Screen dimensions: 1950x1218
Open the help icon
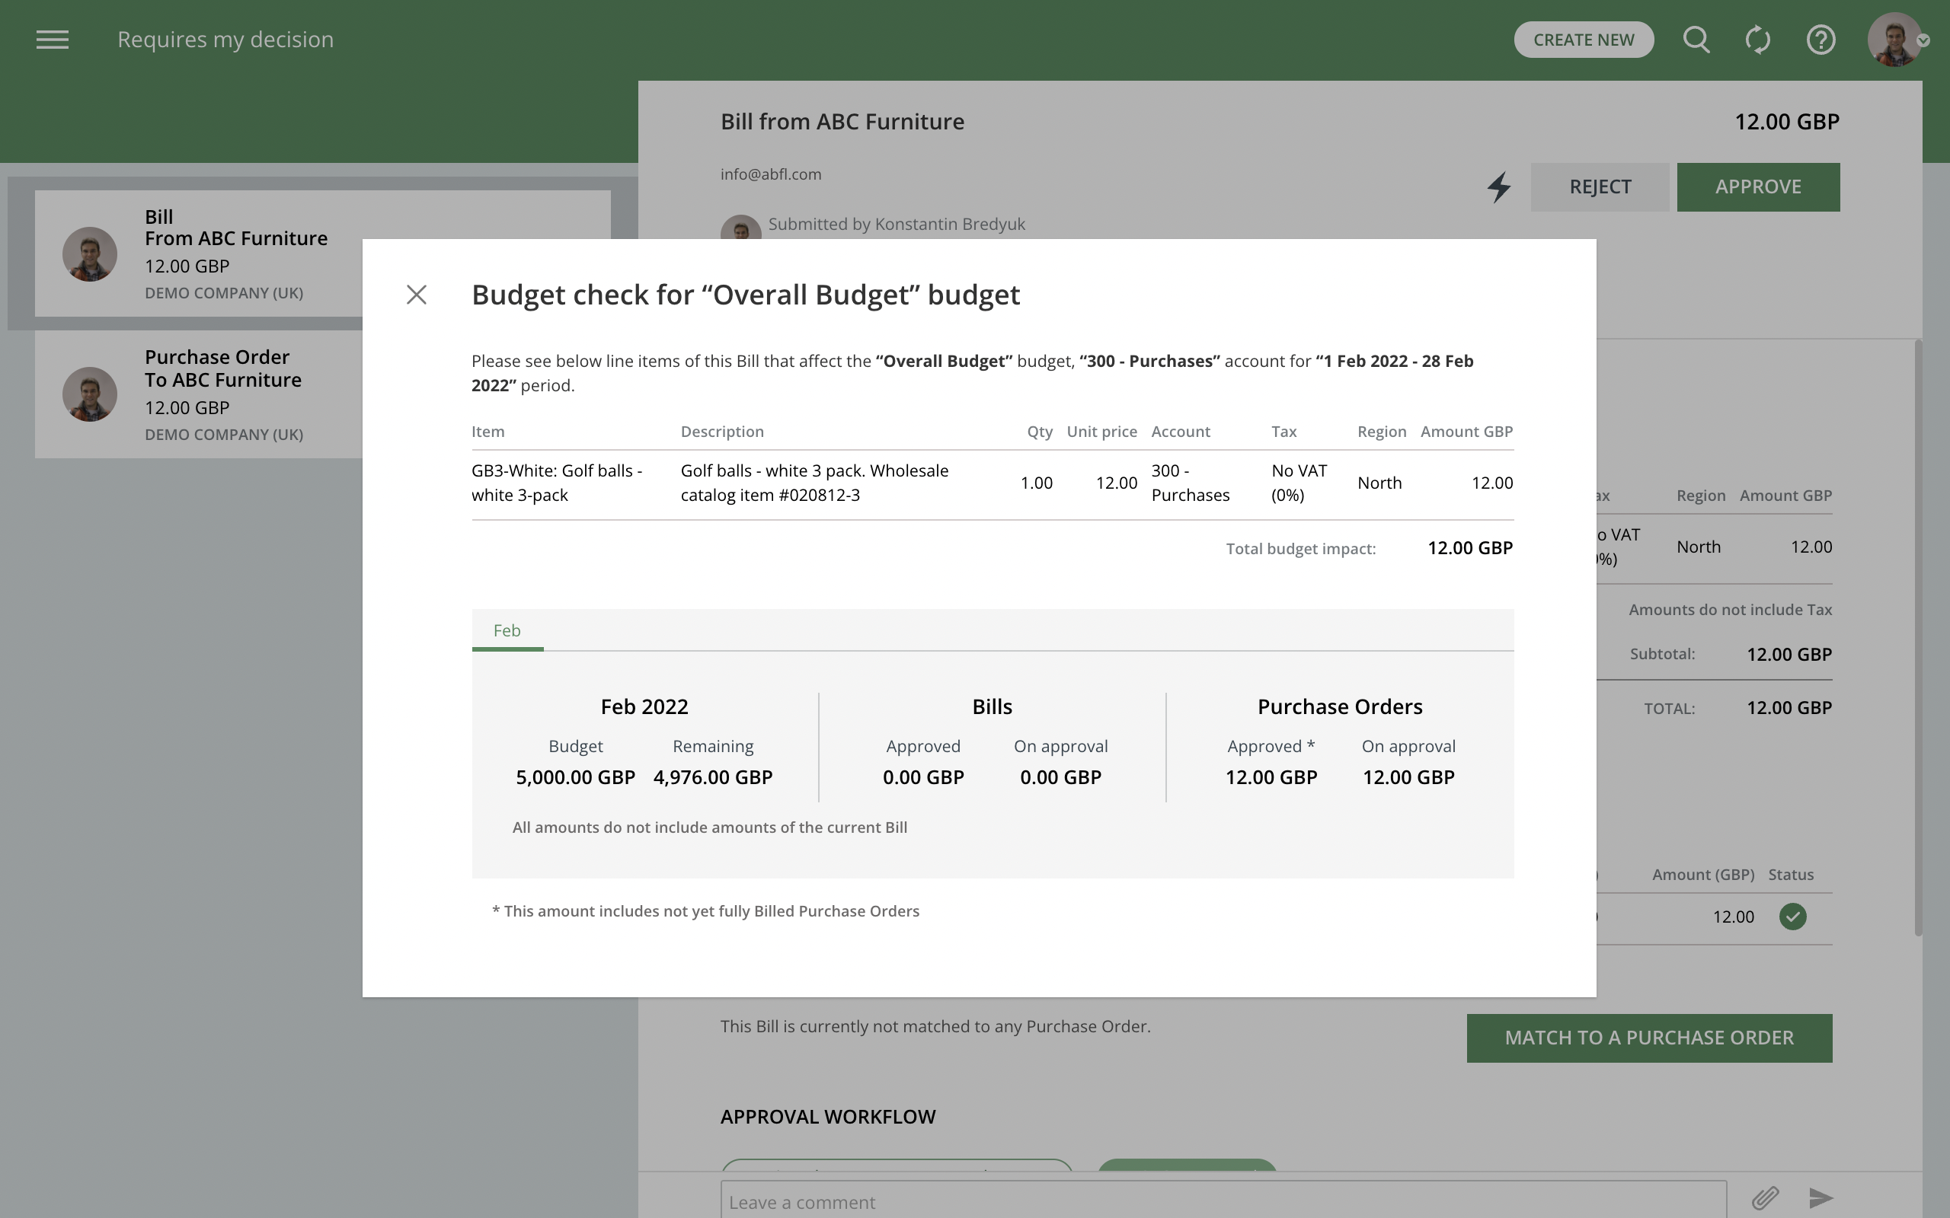1821,39
